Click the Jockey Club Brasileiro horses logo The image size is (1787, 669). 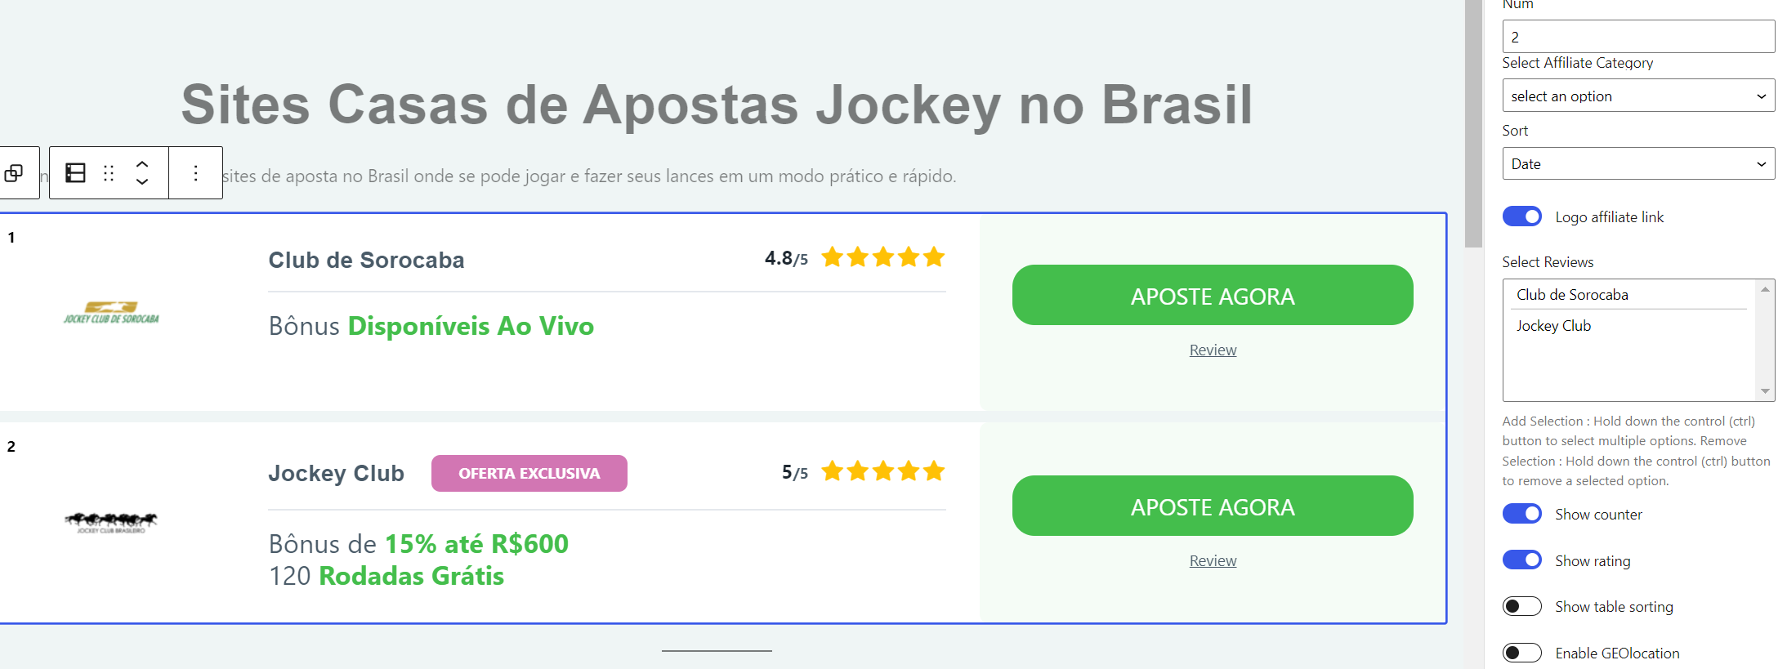[111, 521]
